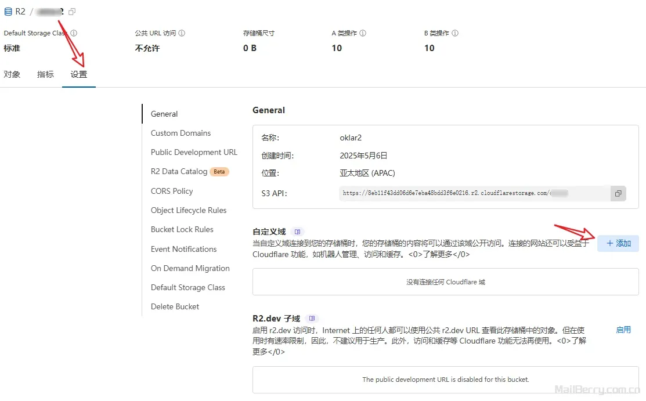Screen dimensions: 646x401
Task: Go to CORS Policy settings
Action: [172, 191]
